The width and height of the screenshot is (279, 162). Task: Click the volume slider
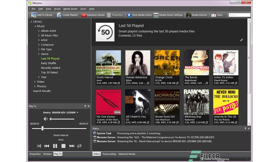point(62,119)
